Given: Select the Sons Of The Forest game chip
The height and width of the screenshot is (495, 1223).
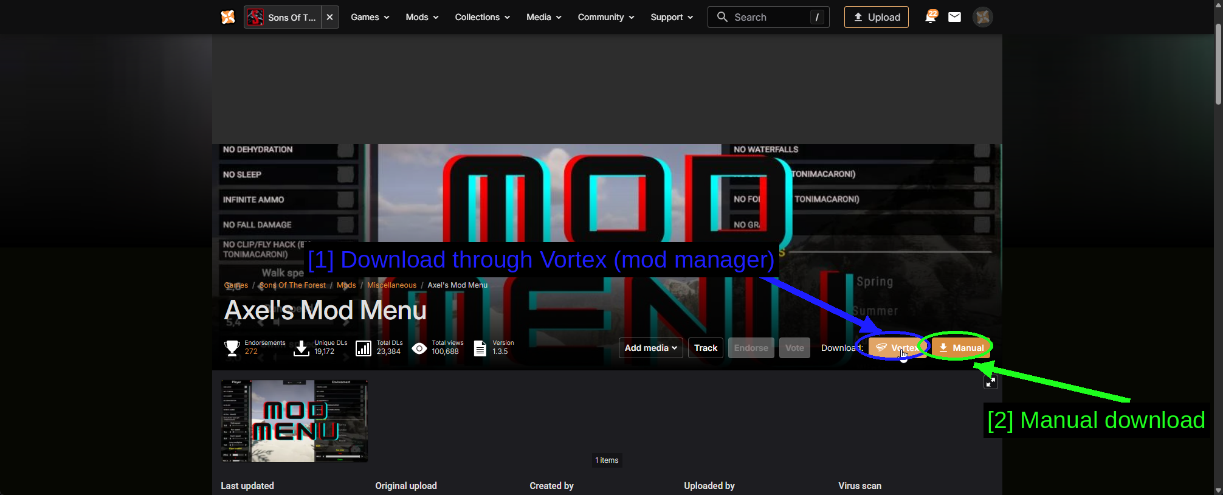Looking at the screenshot, I should 283,17.
